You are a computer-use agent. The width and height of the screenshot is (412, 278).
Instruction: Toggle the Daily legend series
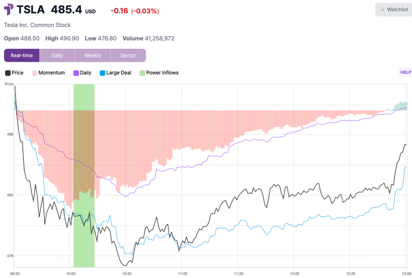coord(82,73)
